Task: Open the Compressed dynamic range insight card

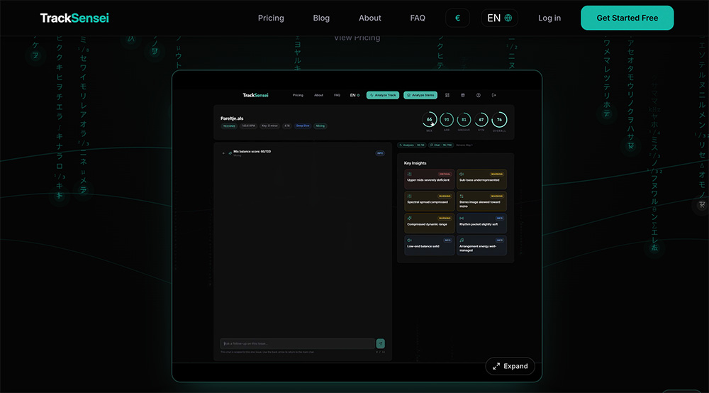Action: [x=430, y=223]
